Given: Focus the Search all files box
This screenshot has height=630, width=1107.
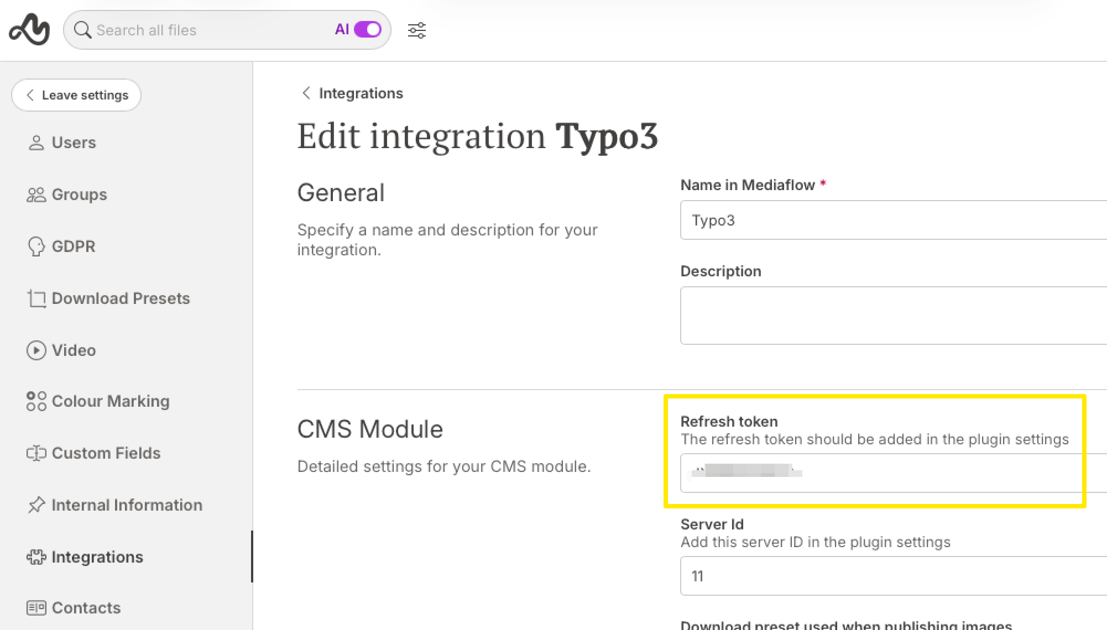Looking at the screenshot, I should pyautogui.click(x=210, y=30).
